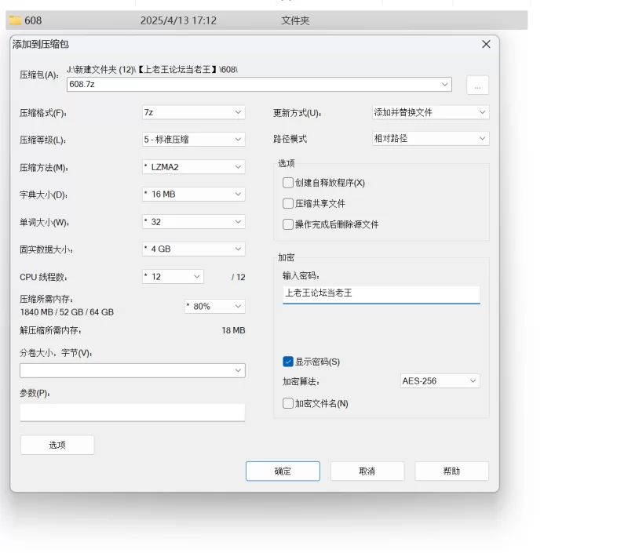Expand 压缩等级 dropdown
Screen dimensions: 628x553
coord(193,140)
